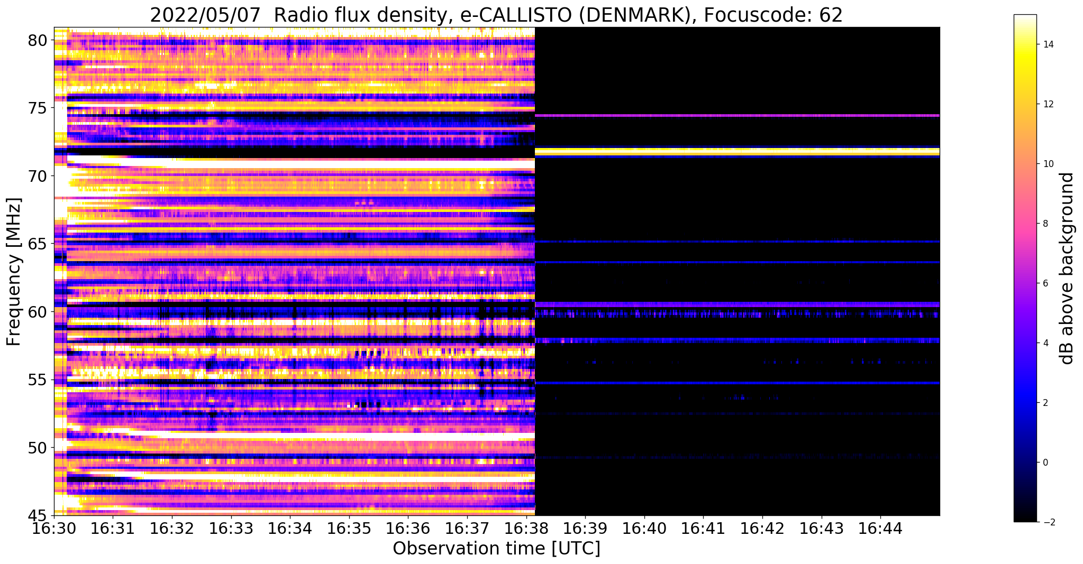Click the blue line near 55 MHz after 16:39
This screenshot has height=564, width=1083.
(738, 383)
